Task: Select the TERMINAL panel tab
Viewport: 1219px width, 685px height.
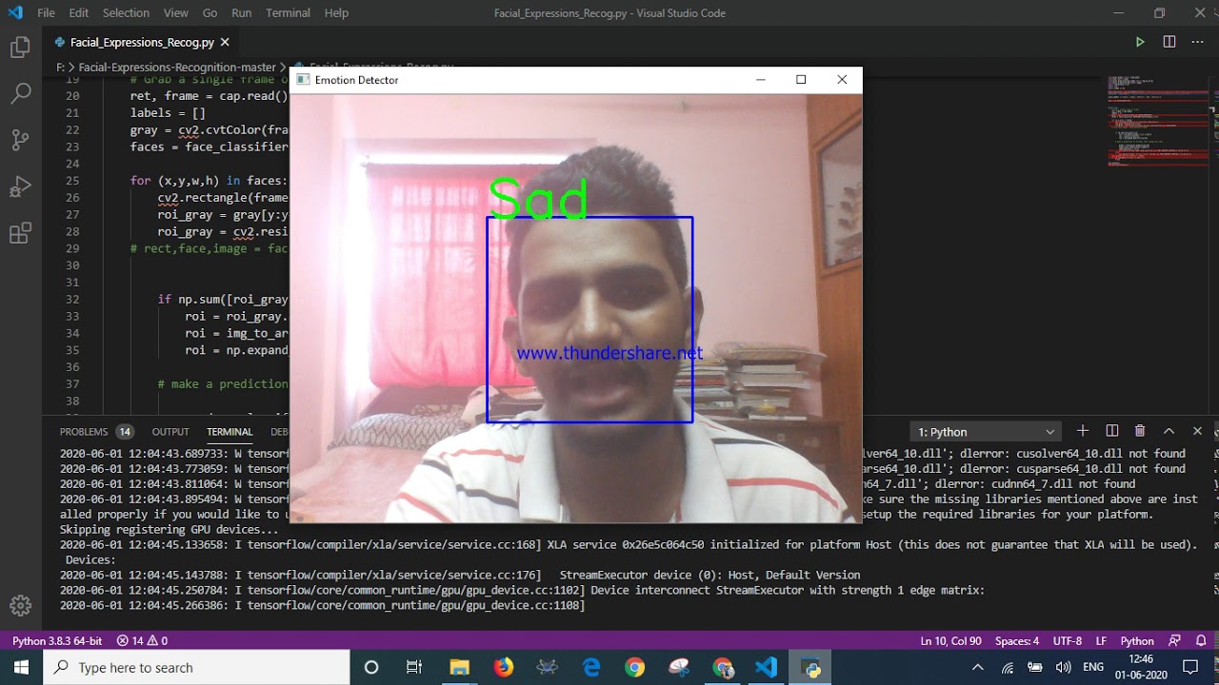Action: click(230, 432)
